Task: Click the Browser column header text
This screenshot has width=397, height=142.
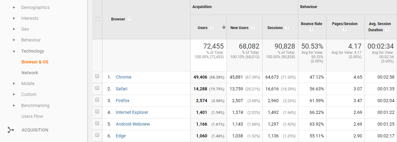Action: (118, 19)
